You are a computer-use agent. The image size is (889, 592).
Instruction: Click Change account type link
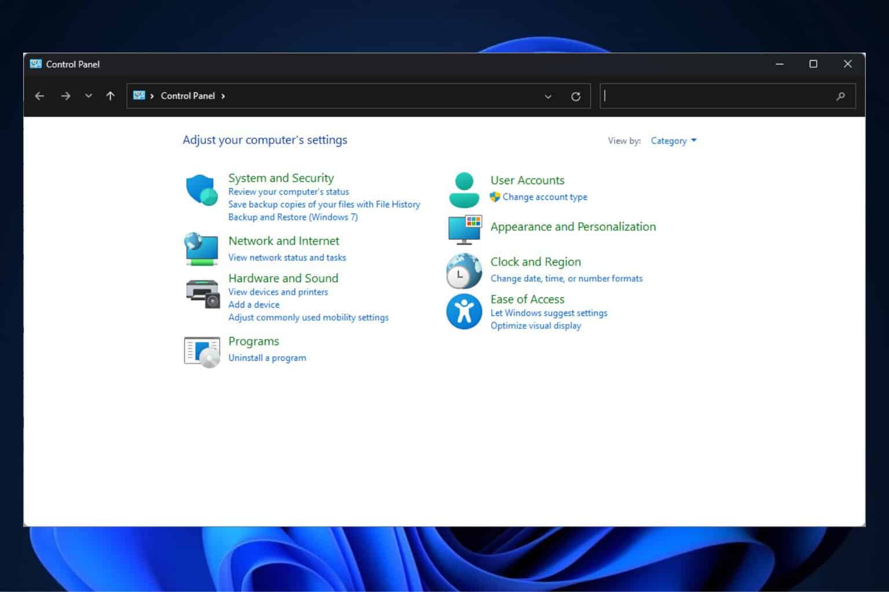point(545,197)
